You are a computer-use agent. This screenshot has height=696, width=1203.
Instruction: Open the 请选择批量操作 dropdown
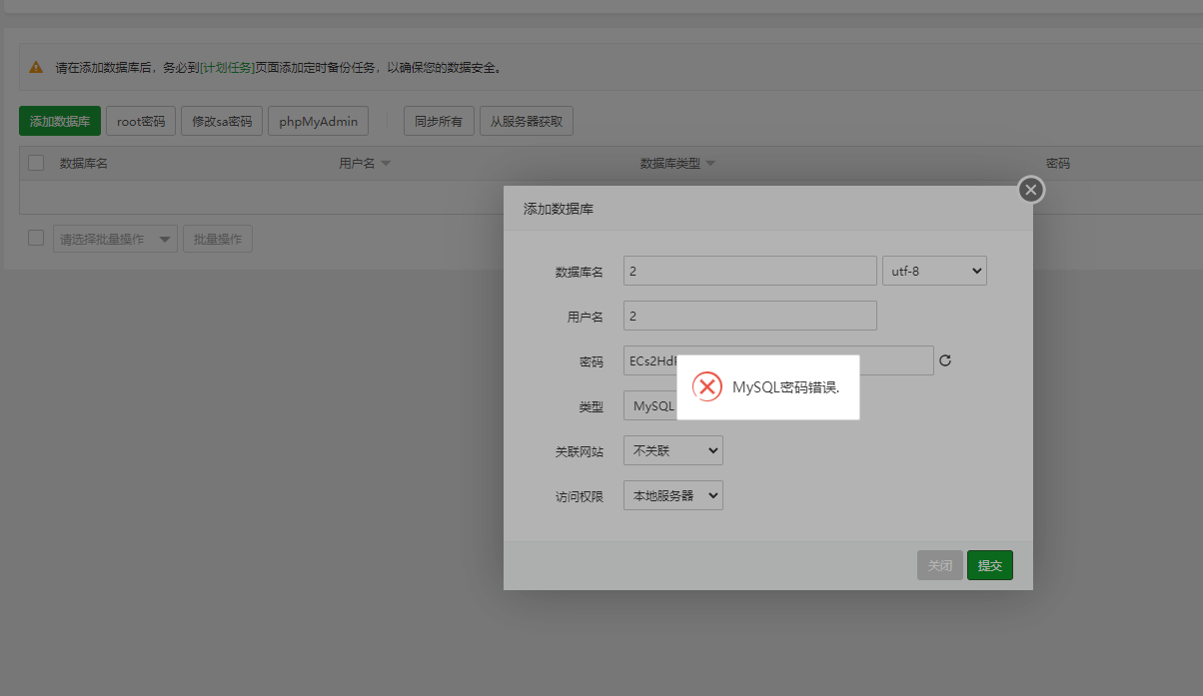click(x=115, y=239)
